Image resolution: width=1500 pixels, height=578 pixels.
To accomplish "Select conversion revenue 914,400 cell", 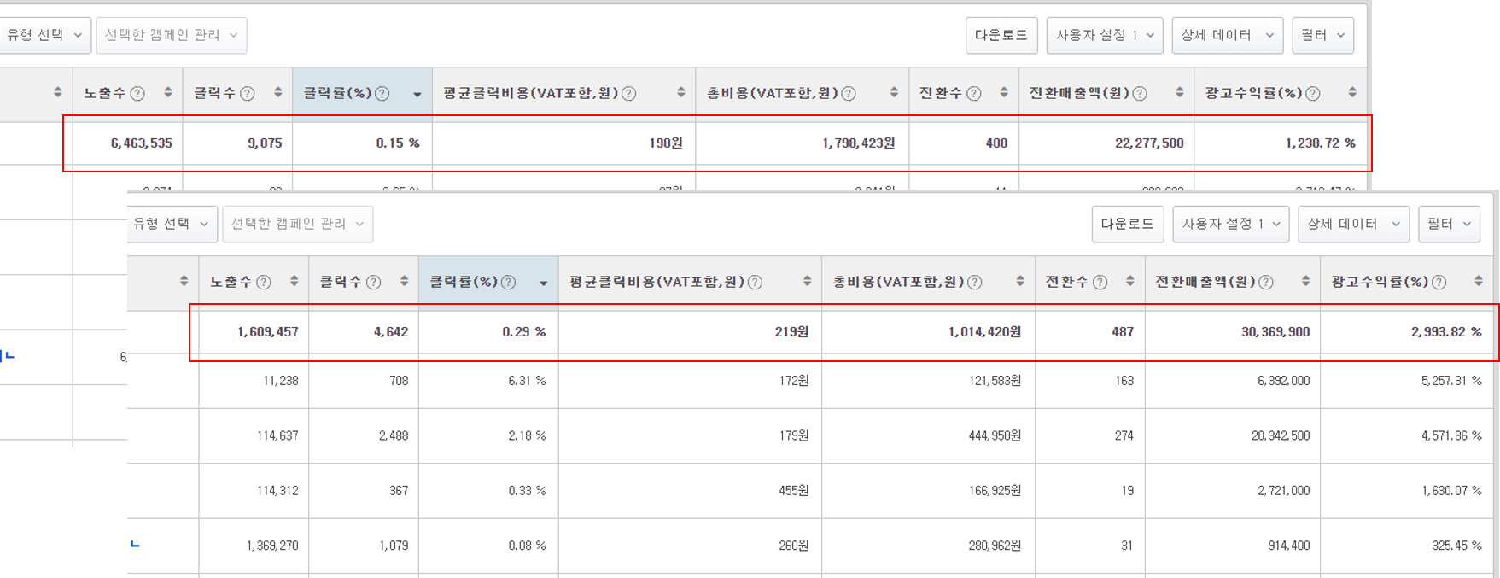I will tap(1233, 546).
